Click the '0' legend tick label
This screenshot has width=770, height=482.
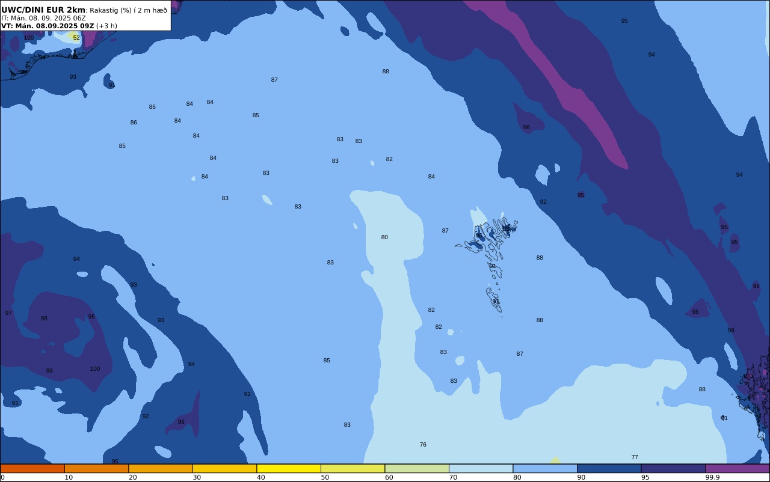[2, 477]
